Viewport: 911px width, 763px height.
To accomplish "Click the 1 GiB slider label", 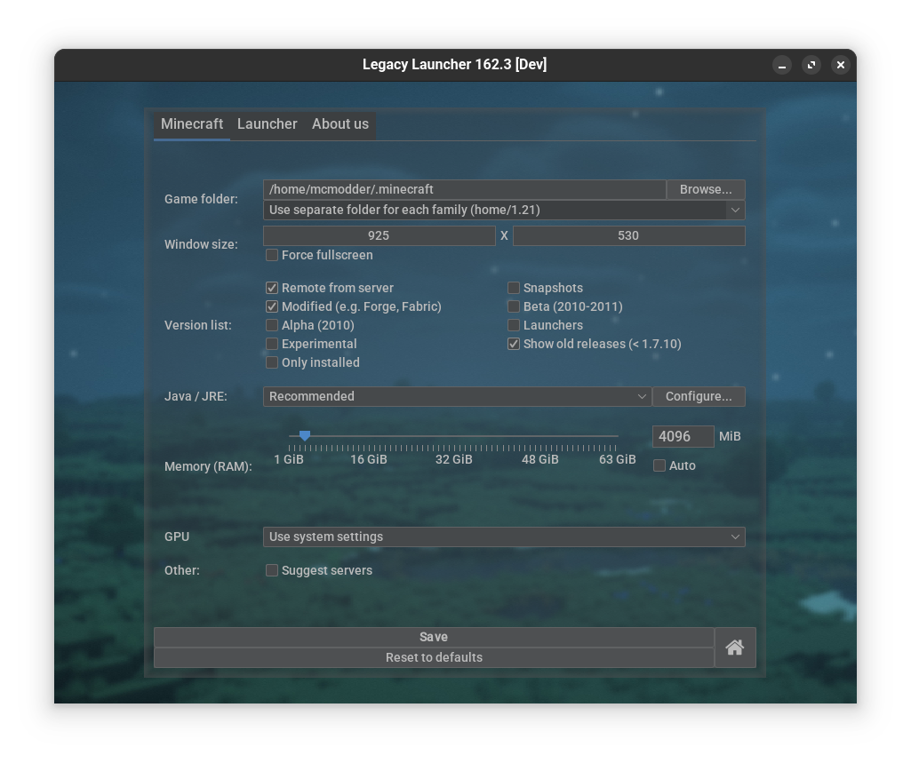I will coord(289,460).
